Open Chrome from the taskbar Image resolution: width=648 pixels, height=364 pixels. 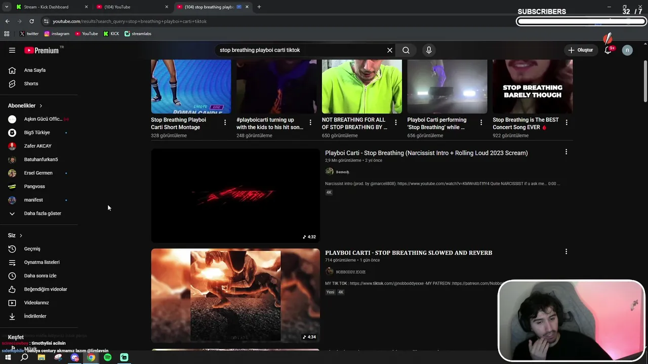tap(91, 357)
